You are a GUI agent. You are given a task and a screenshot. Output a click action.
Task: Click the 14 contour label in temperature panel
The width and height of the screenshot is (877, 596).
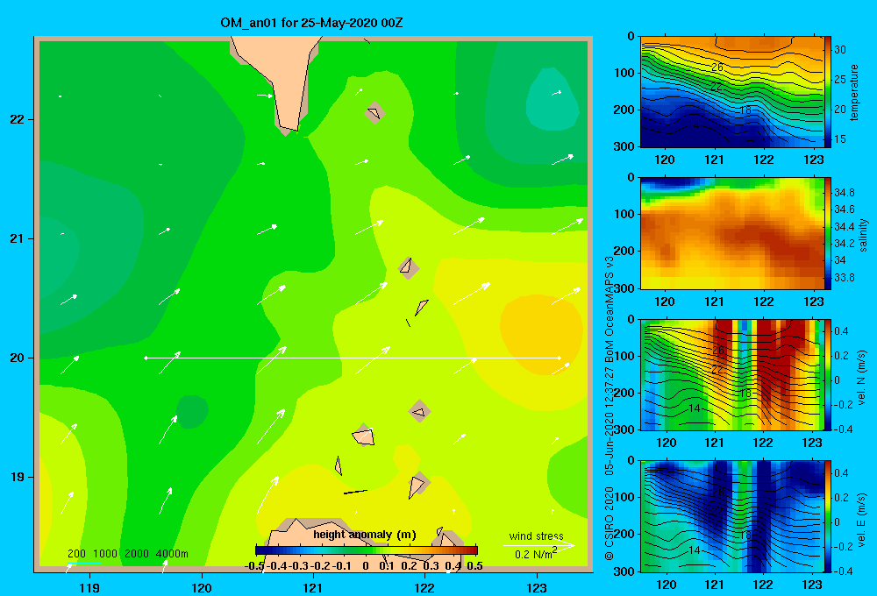694,124
